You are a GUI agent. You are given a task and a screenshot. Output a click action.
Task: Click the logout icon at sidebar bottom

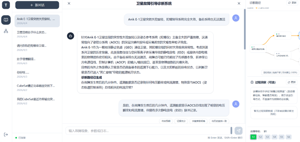pos(6,134)
